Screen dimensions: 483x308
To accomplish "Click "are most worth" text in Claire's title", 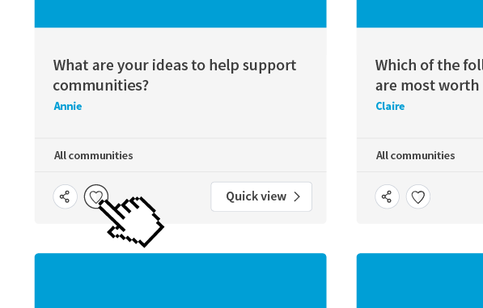I will click(x=427, y=85).
